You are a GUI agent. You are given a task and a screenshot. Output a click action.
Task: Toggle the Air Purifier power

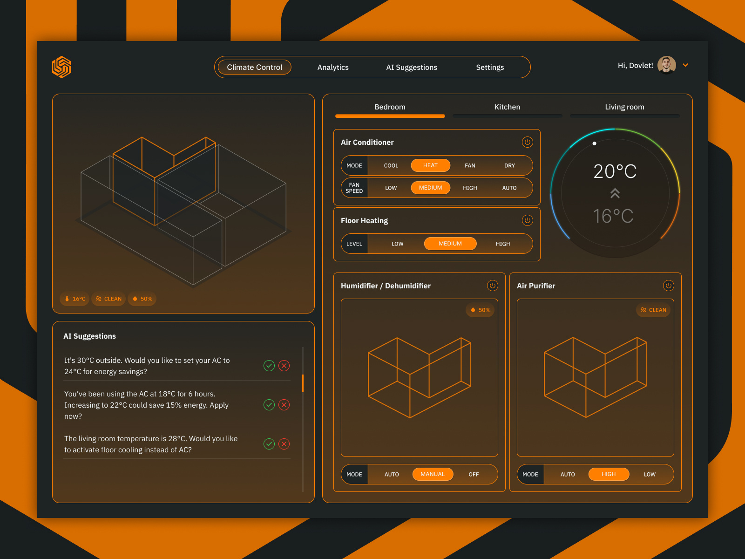click(x=669, y=286)
